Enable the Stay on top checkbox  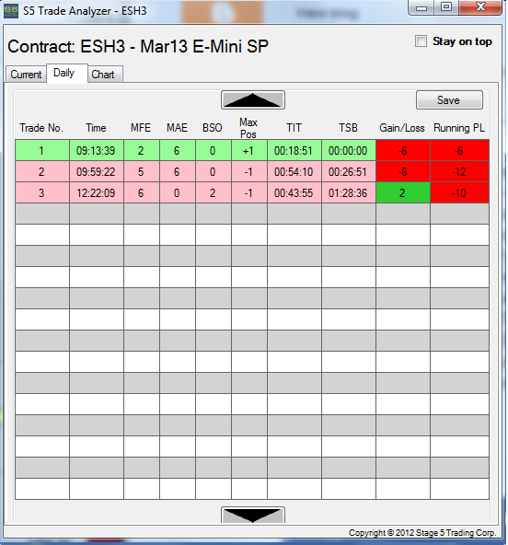tap(421, 41)
